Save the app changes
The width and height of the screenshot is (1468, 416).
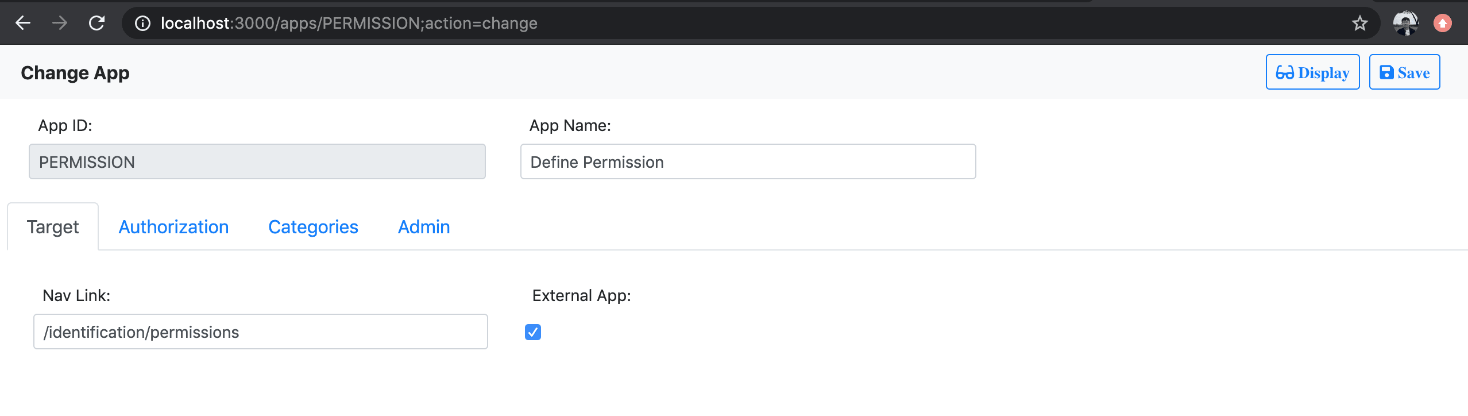pos(1404,72)
